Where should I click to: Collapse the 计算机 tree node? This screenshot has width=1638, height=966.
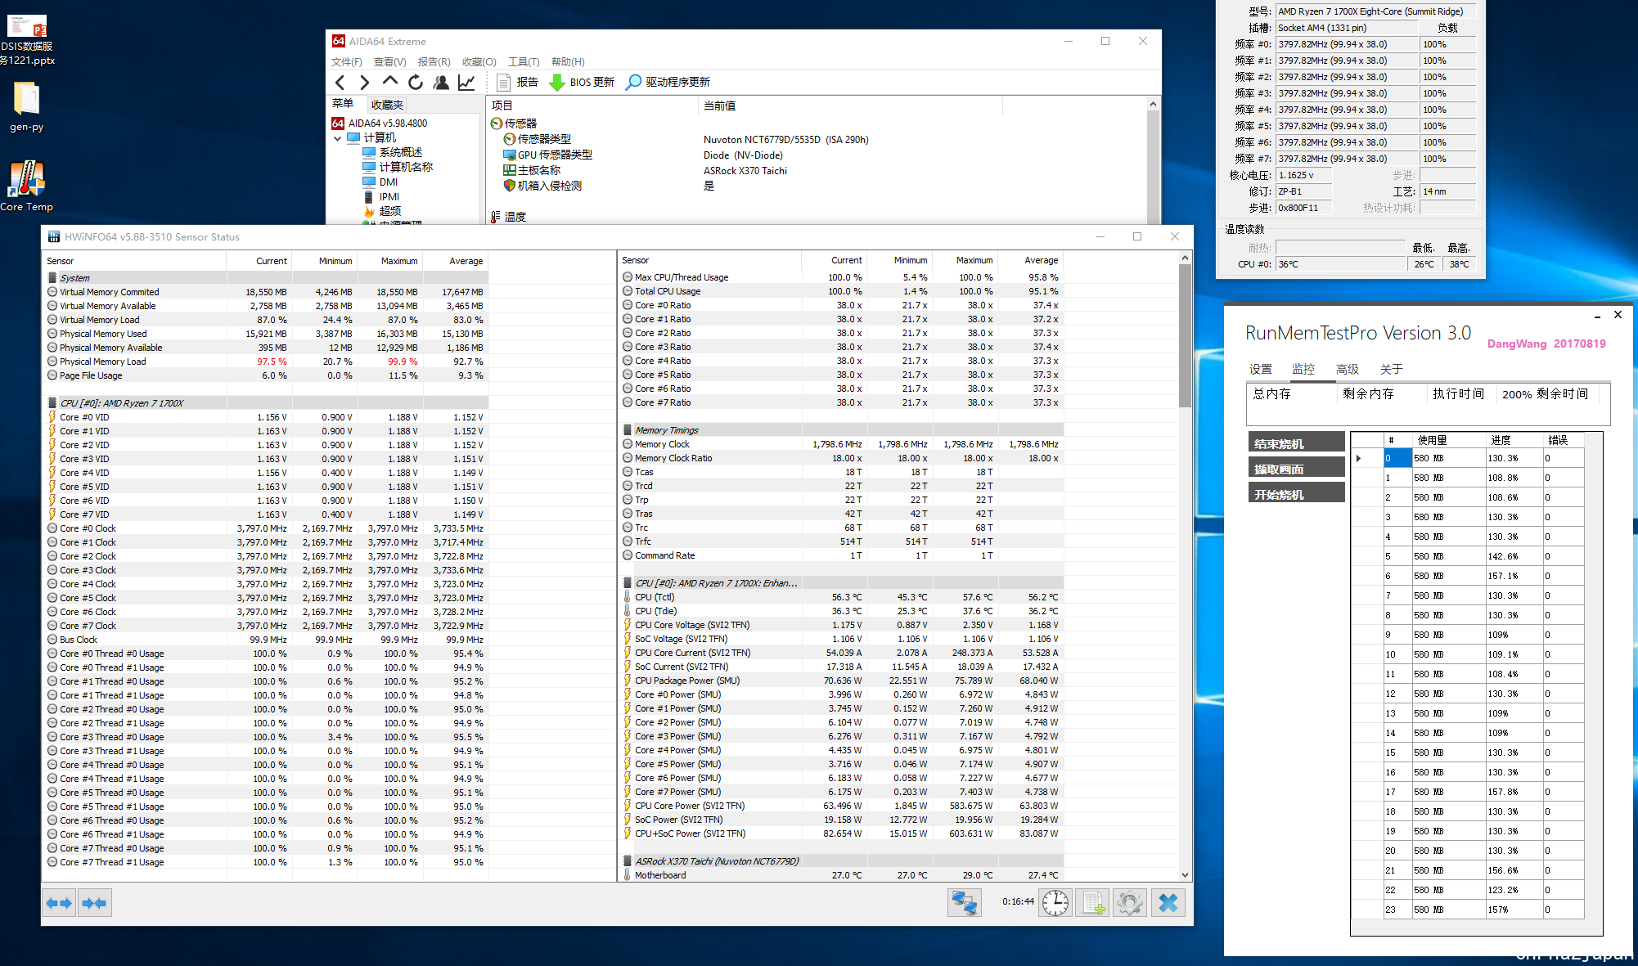[337, 138]
